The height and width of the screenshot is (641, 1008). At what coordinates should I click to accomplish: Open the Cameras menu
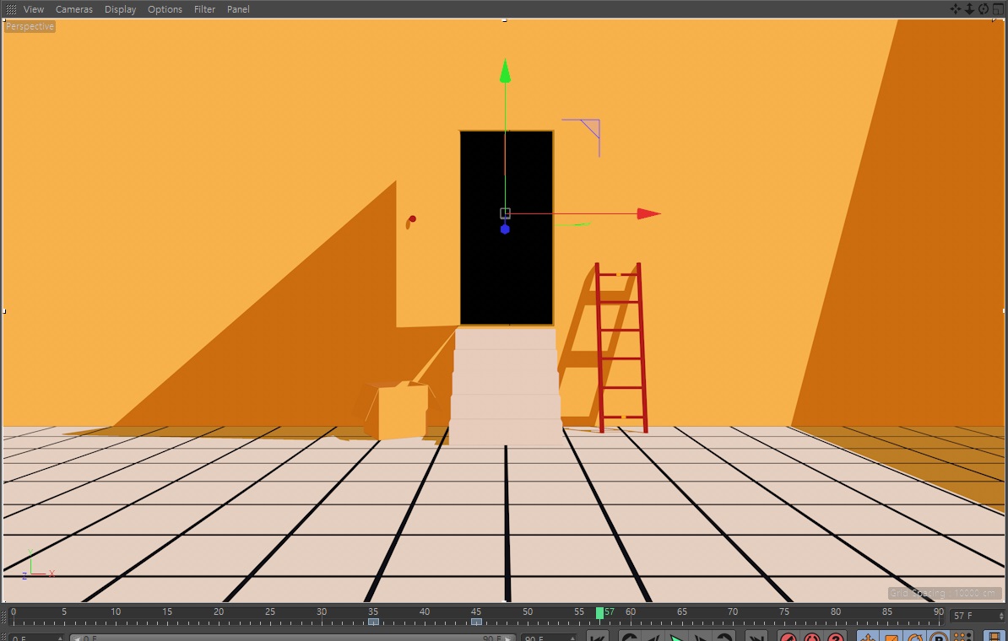click(x=75, y=9)
